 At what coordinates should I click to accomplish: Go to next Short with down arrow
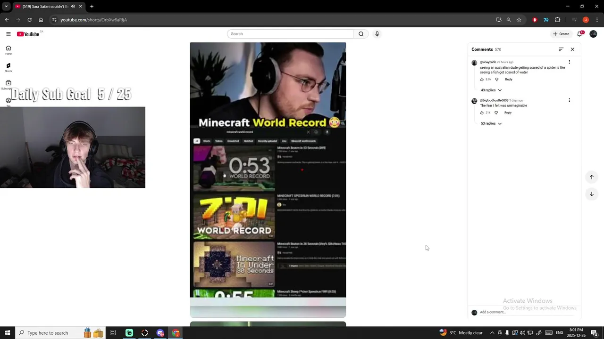591,194
